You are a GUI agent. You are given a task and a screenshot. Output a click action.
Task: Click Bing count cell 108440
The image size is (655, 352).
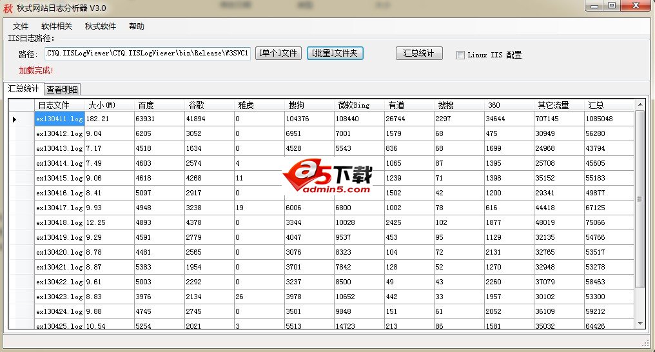pos(359,119)
